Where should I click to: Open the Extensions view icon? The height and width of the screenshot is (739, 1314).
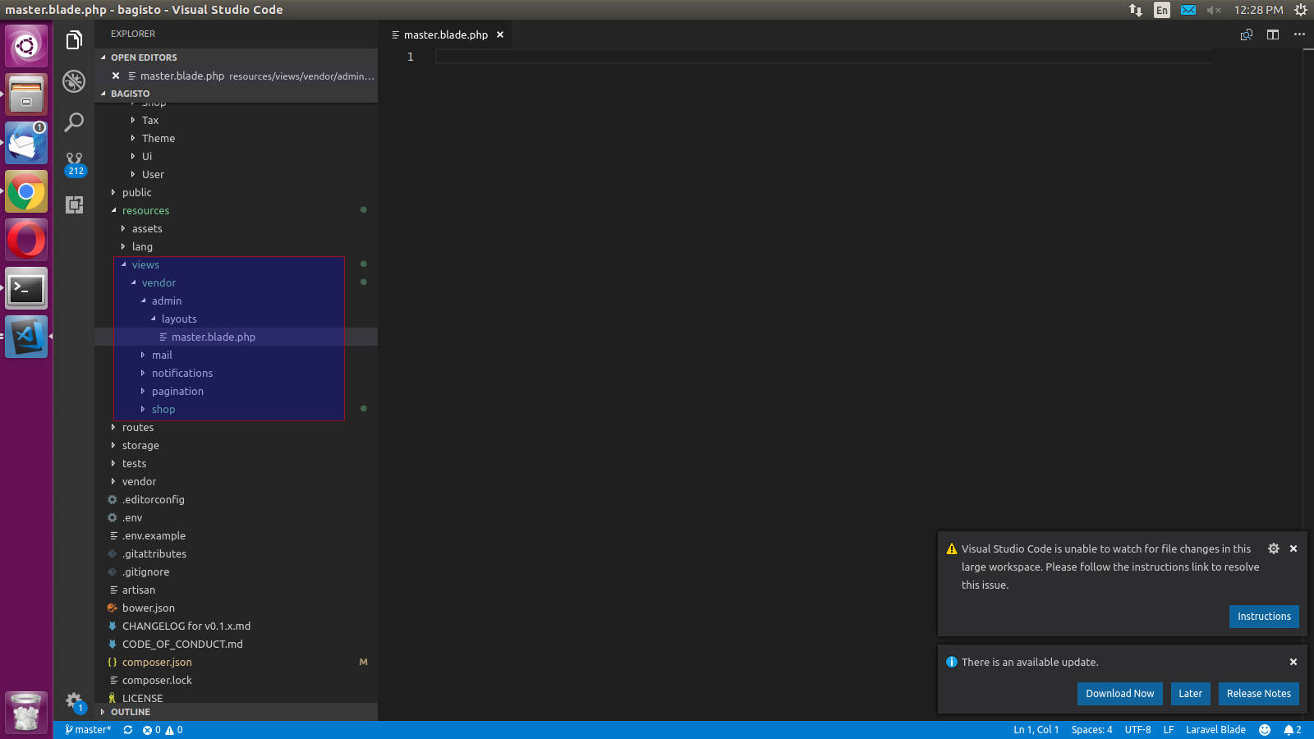point(74,204)
